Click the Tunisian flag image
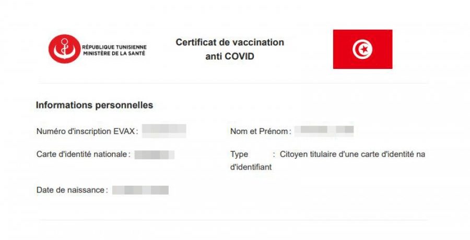 pos(362,49)
